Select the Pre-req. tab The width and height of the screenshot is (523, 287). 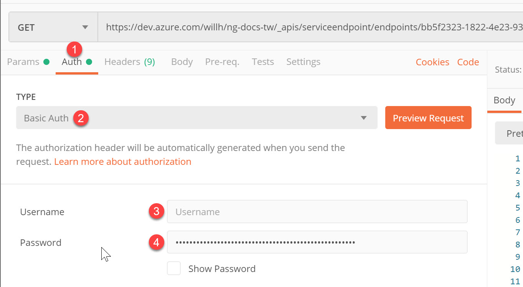pyautogui.click(x=222, y=62)
